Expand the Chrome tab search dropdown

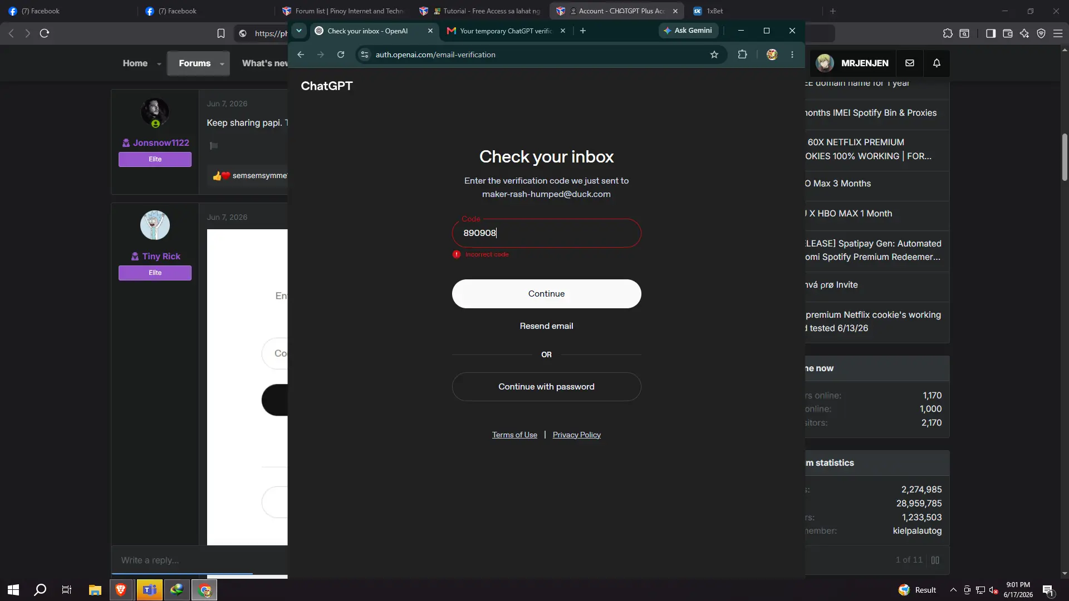click(299, 31)
